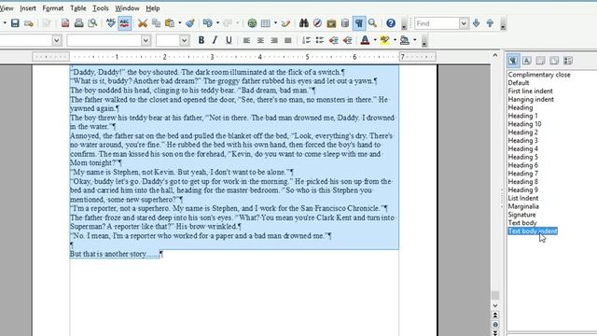Cut selection with the scissors icon

click(143, 23)
